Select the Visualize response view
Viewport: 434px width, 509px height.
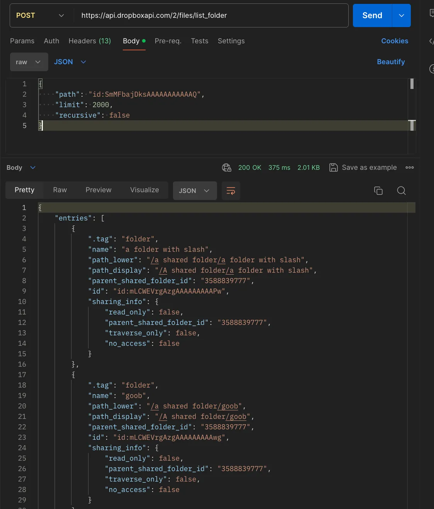(144, 190)
